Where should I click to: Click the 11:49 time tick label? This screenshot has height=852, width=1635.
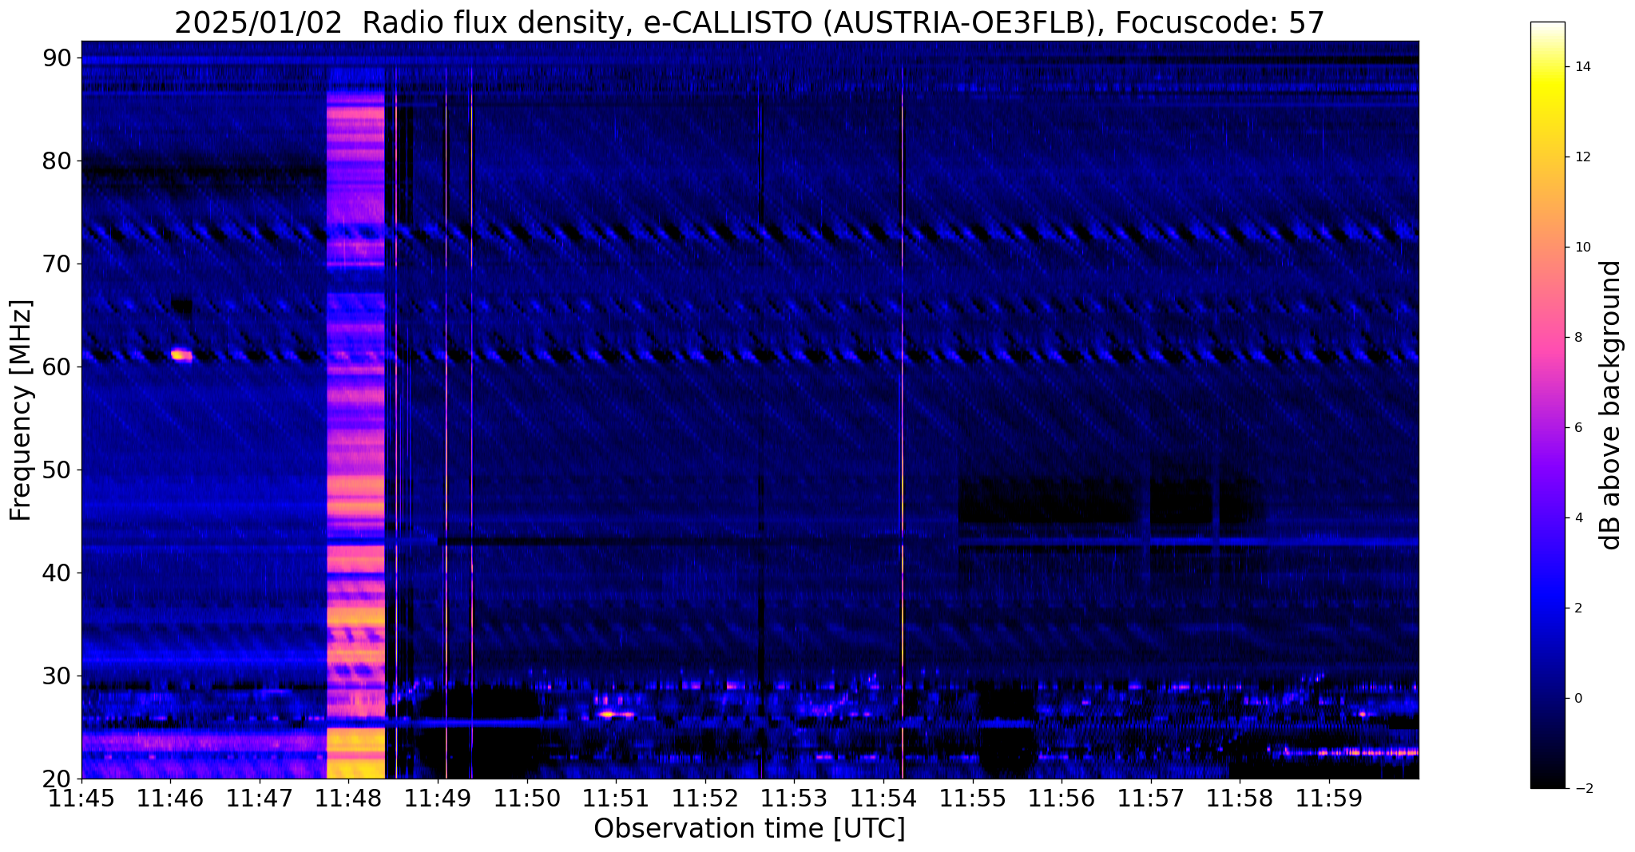(438, 798)
